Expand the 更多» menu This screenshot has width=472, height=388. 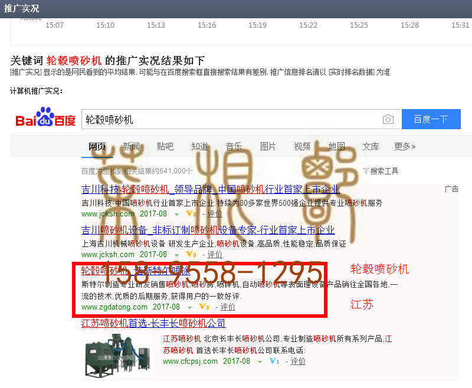coord(405,146)
